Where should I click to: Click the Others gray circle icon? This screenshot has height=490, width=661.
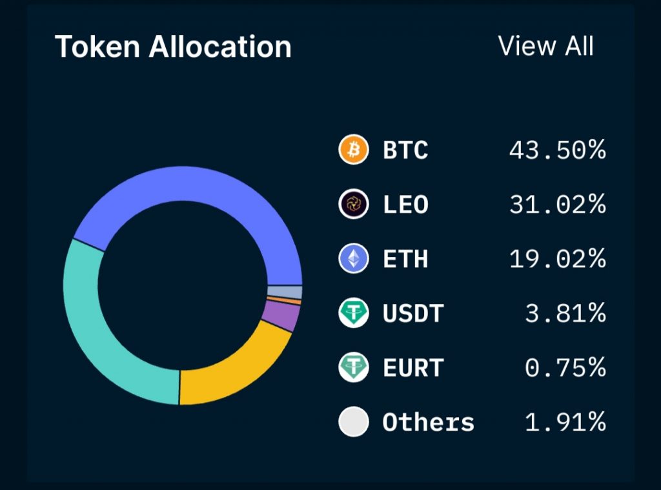[x=354, y=422]
